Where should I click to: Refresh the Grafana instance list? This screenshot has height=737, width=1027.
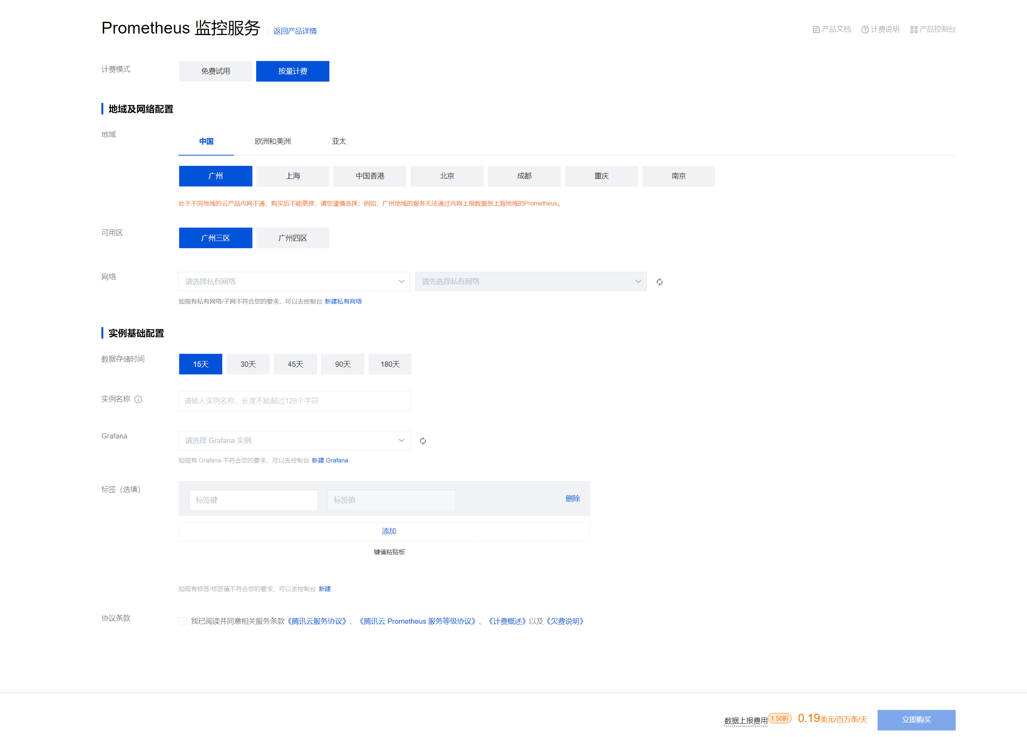click(x=423, y=441)
